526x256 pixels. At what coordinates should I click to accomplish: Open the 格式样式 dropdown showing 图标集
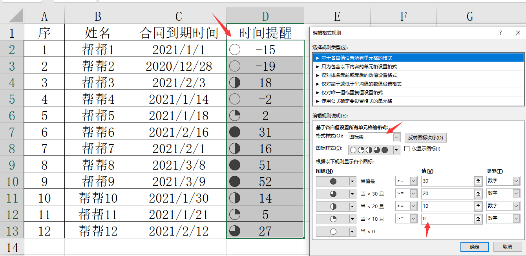coord(396,137)
